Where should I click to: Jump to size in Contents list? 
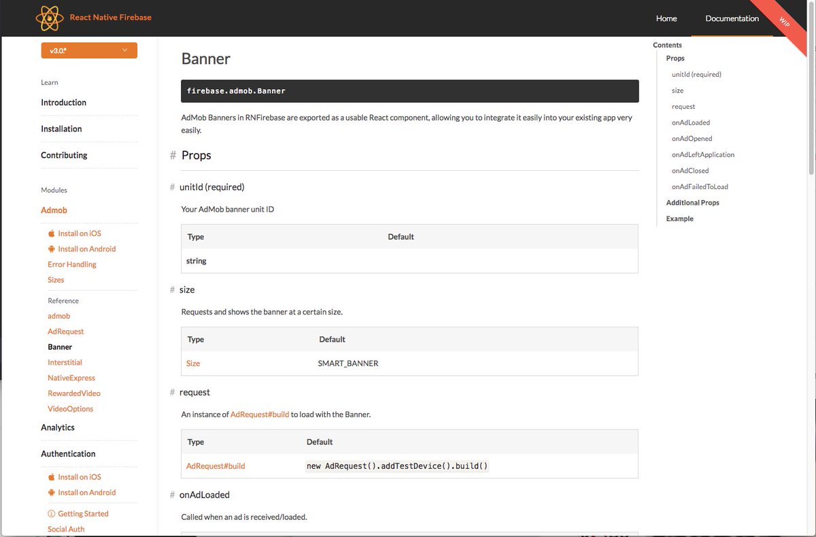point(677,91)
